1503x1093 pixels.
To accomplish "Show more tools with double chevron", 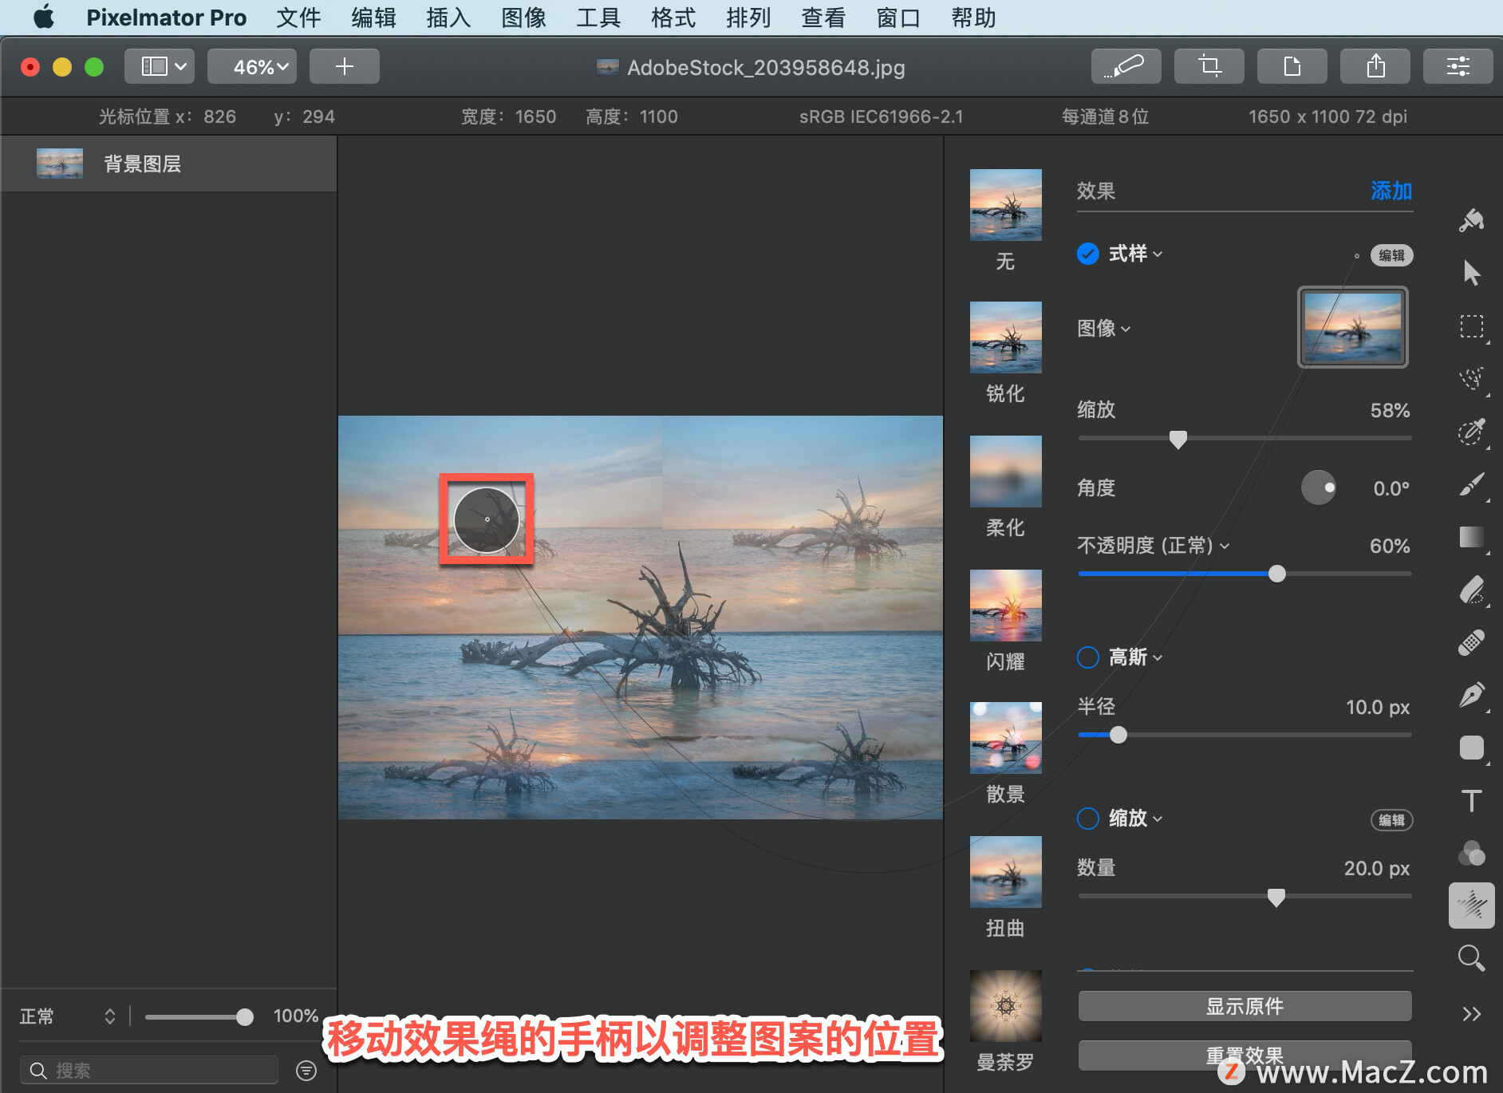I will tap(1471, 1014).
